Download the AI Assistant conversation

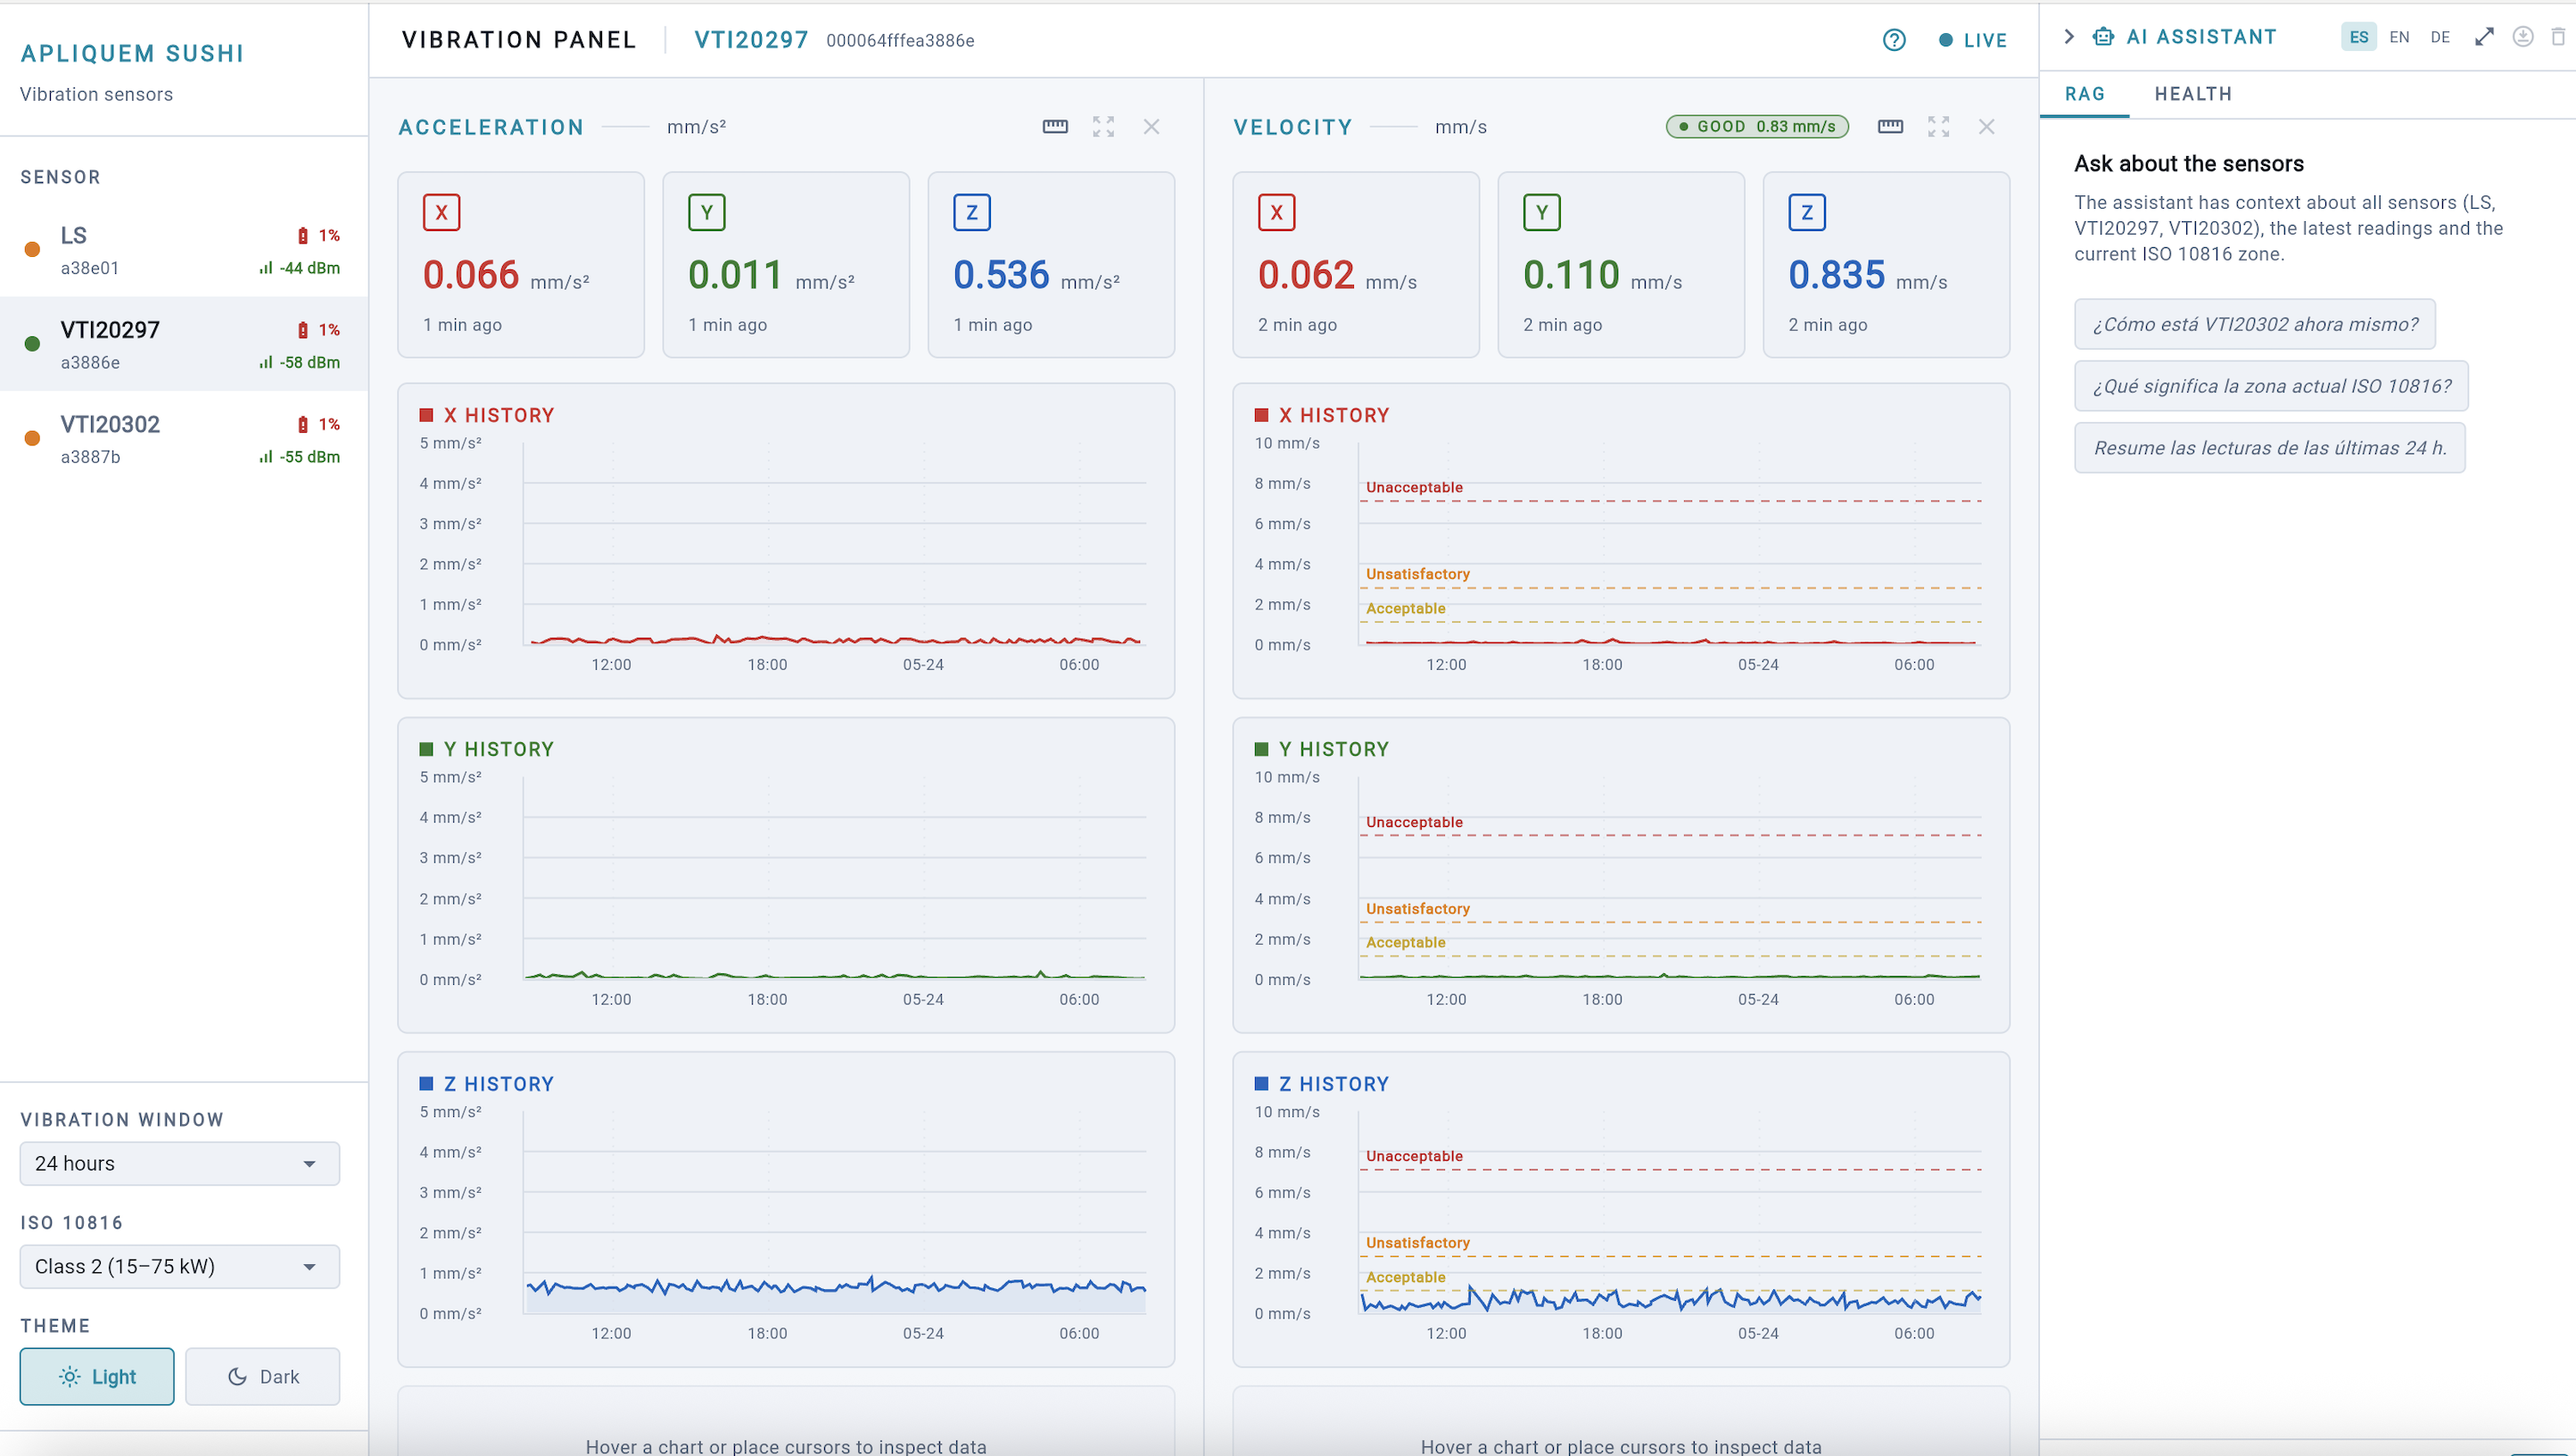pos(2523,37)
